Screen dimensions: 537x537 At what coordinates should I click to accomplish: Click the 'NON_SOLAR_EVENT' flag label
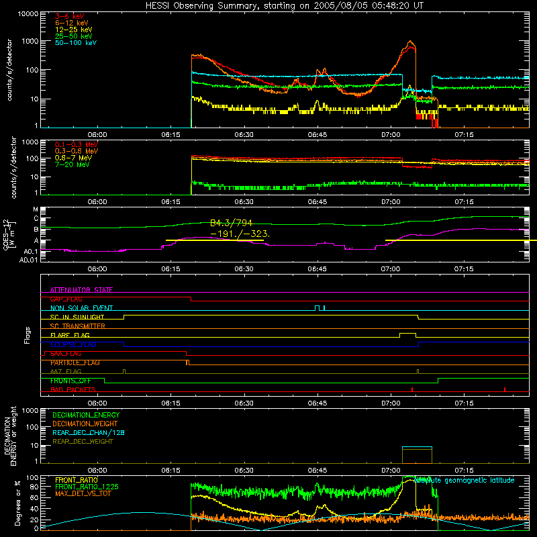[x=81, y=308]
